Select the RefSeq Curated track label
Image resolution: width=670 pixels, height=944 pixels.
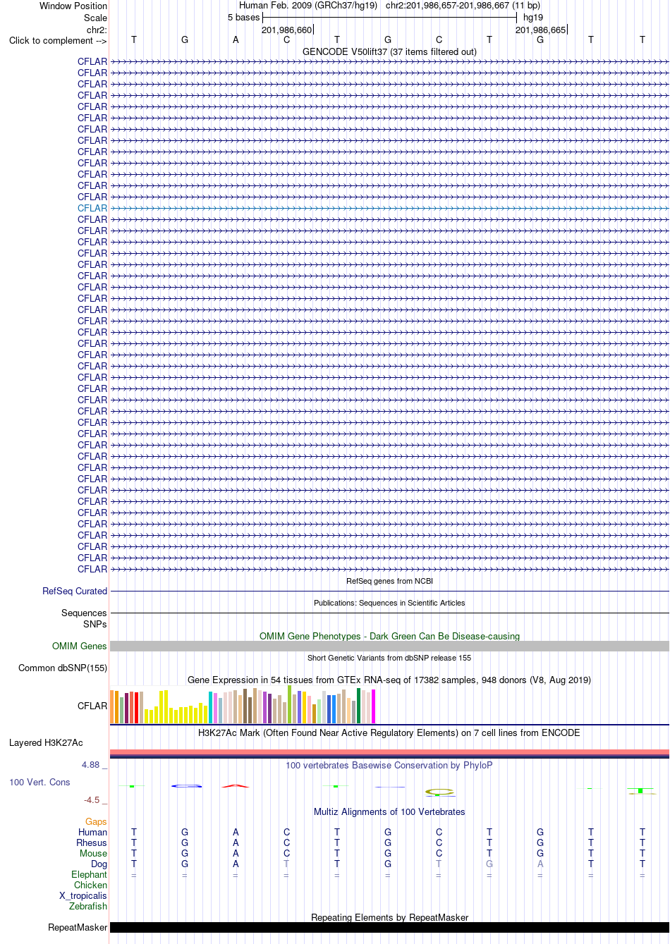coord(75,591)
